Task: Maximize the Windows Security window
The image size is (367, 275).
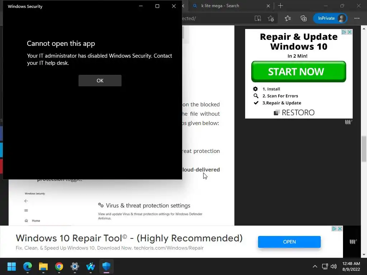Action: click(157, 6)
